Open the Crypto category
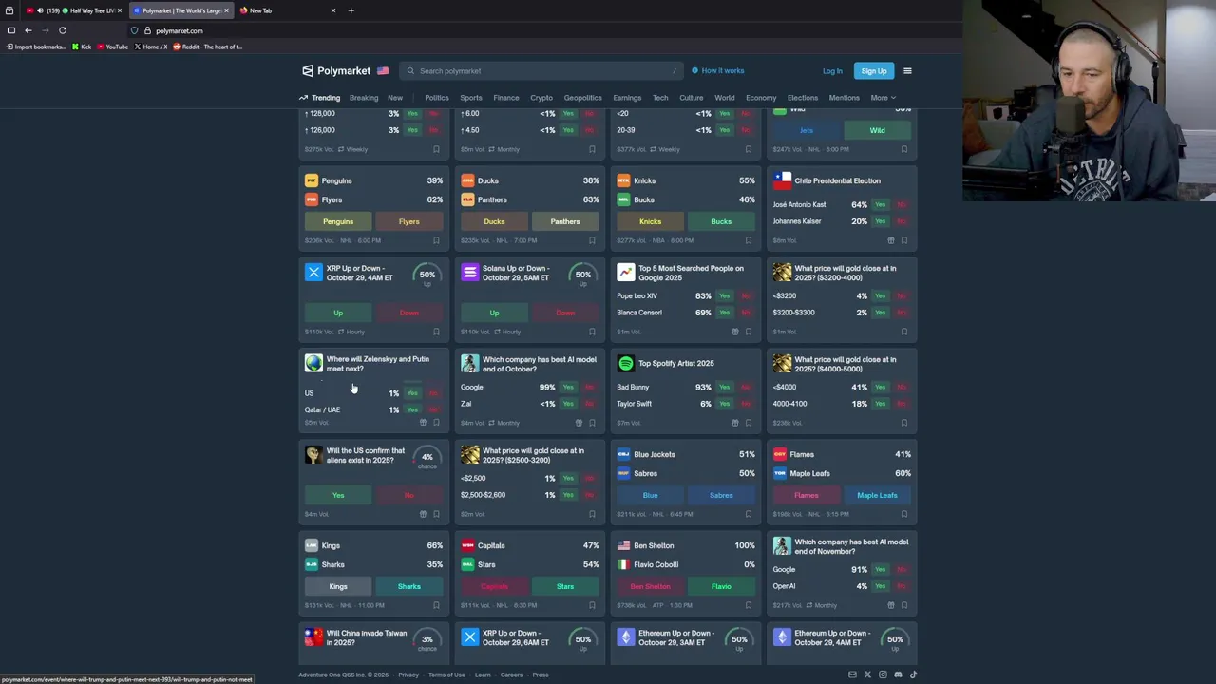 pyautogui.click(x=541, y=98)
